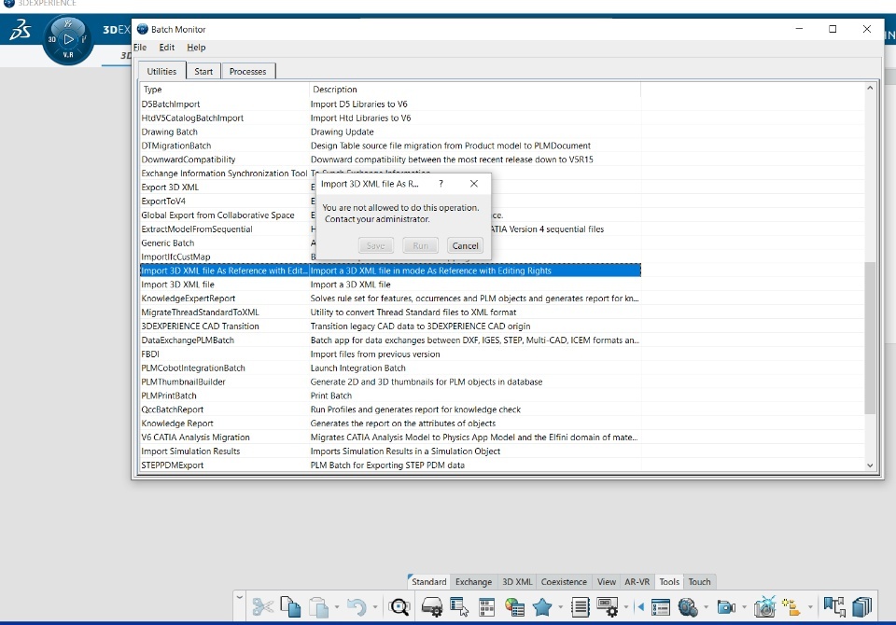Switch to the Start tab

point(203,72)
